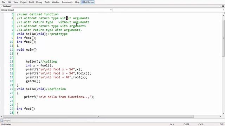Open the Edit menu

[9, 2]
